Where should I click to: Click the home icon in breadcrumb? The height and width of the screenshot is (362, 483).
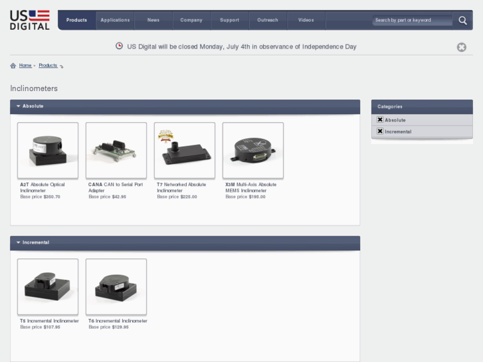click(x=13, y=66)
